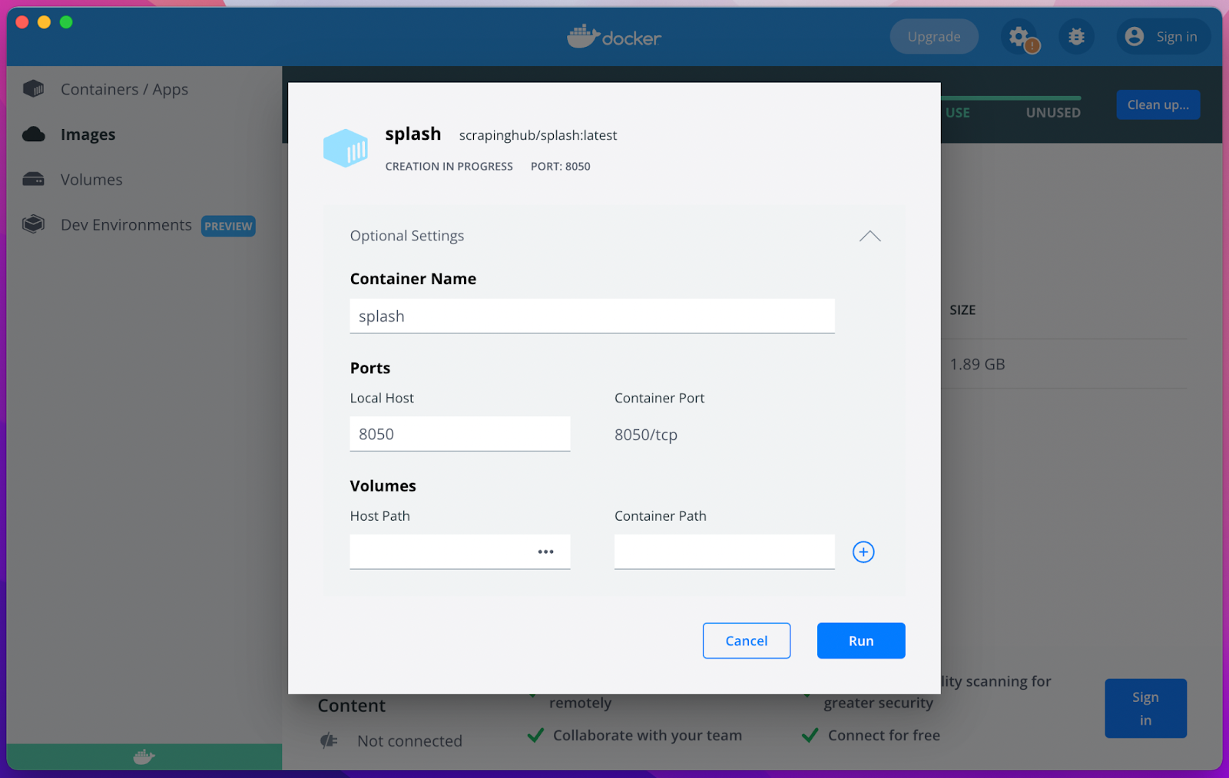Go to Dev Environments in sidebar
Image resolution: width=1229 pixels, height=778 pixels.
tap(126, 225)
